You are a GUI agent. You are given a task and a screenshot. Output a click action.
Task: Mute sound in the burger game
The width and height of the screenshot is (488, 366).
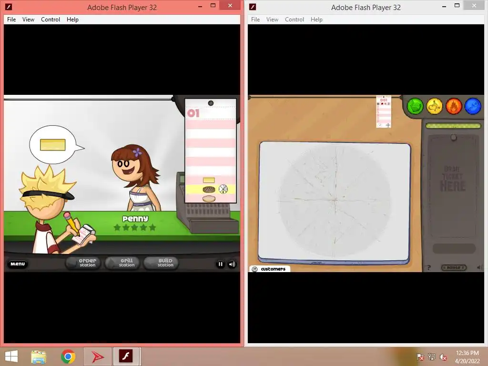click(x=232, y=264)
